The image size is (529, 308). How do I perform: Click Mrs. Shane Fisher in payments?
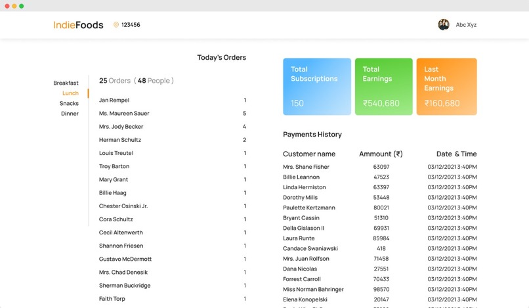(306, 167)
